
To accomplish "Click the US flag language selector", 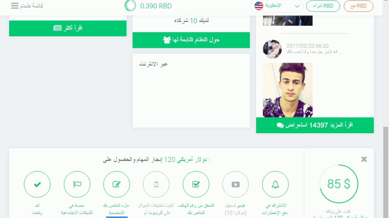I will [x=259, y=6].
